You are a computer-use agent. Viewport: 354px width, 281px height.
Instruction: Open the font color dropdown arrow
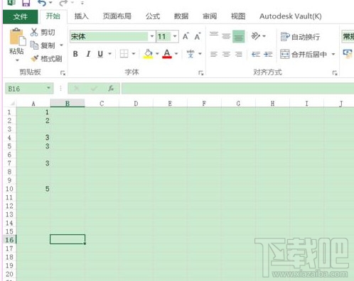pyautogui.click(x=176, y=54)
